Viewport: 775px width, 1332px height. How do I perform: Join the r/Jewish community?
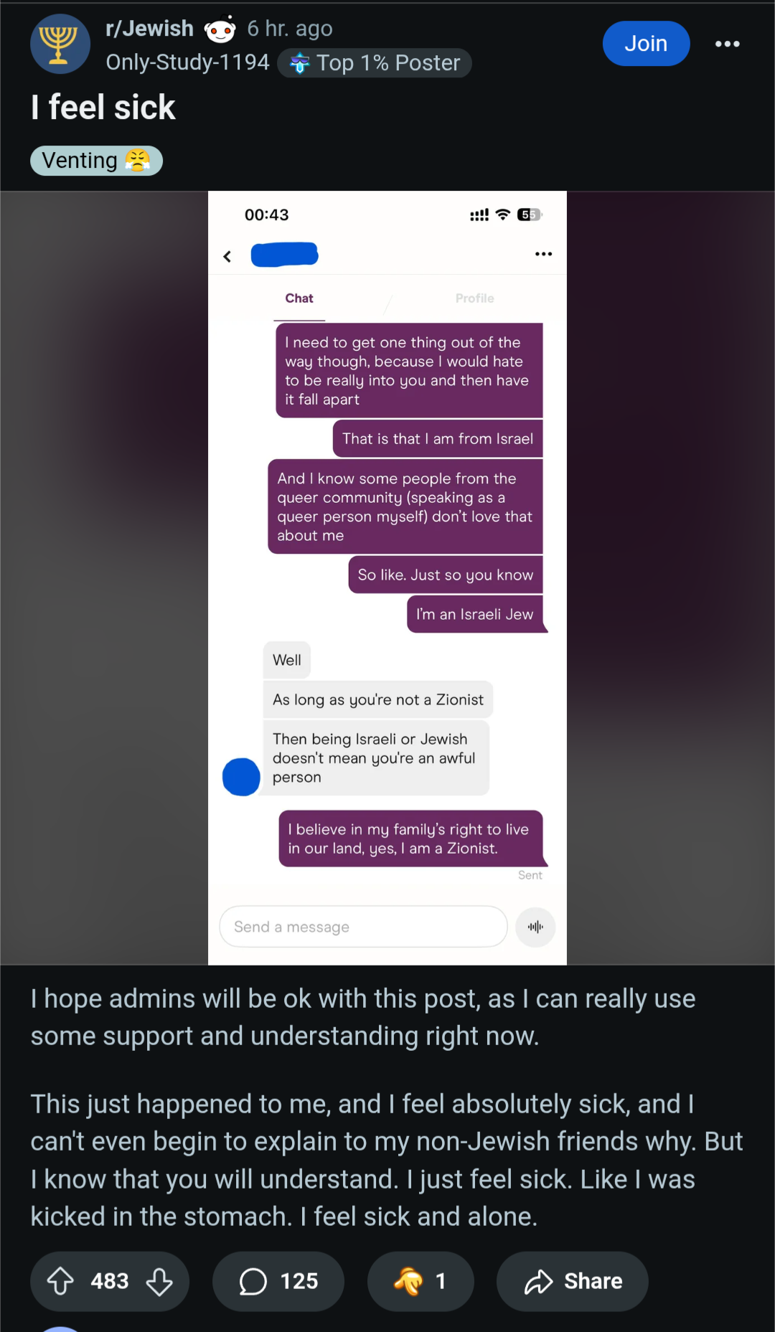pos(646,44)
